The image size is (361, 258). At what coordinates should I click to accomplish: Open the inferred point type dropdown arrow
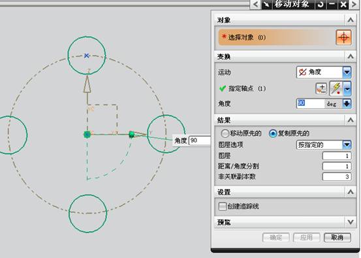click(347, 89)
